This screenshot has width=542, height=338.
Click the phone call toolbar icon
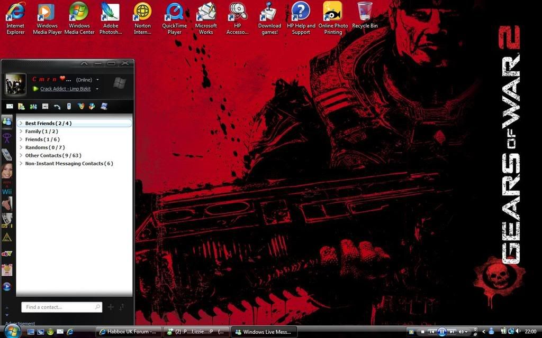point(57,107)
